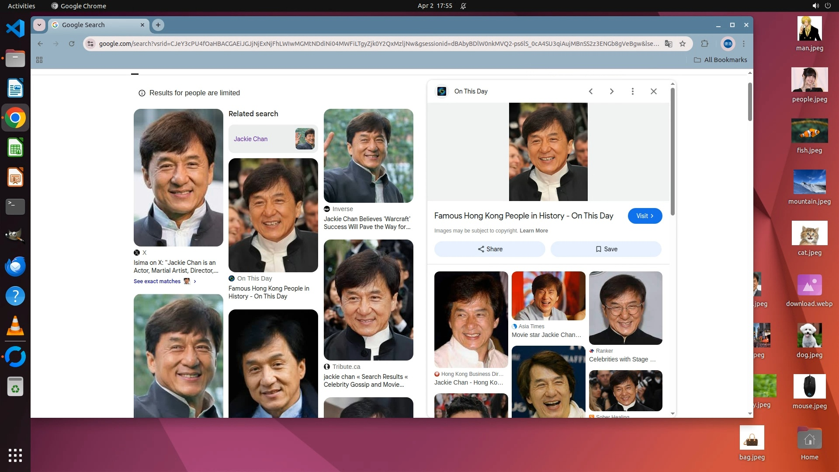This screenshot has height=472, width=839.
Task: Save the image with the Save button
Action: pyautogui.click(x=606, y=249)
